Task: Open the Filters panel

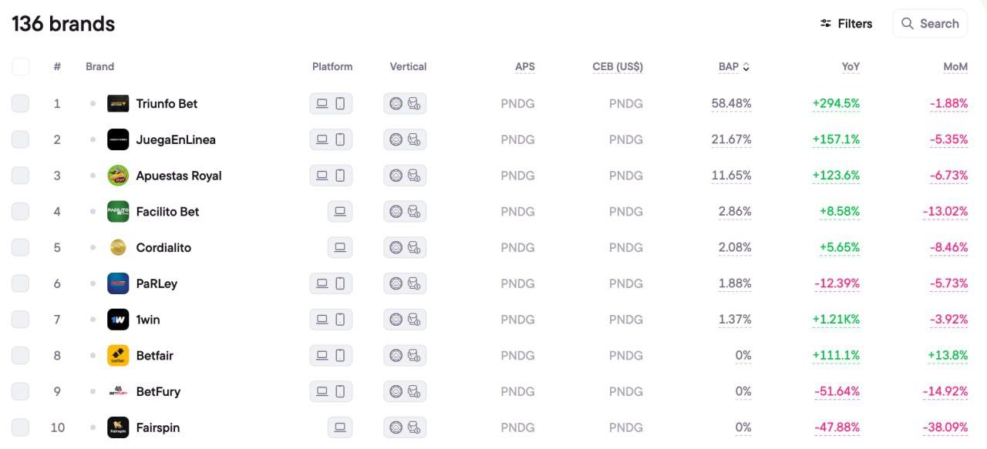Action: 846,24
